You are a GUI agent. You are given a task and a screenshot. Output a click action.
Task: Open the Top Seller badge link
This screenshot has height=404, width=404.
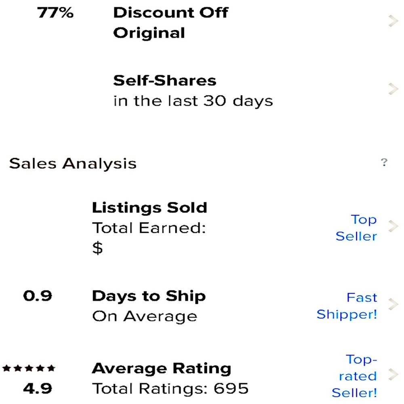(x=356, y=228)
